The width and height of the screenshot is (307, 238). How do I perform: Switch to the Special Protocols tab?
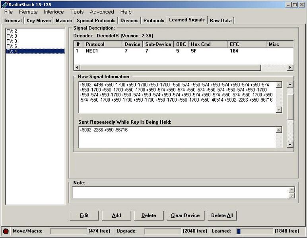point(96,21)
